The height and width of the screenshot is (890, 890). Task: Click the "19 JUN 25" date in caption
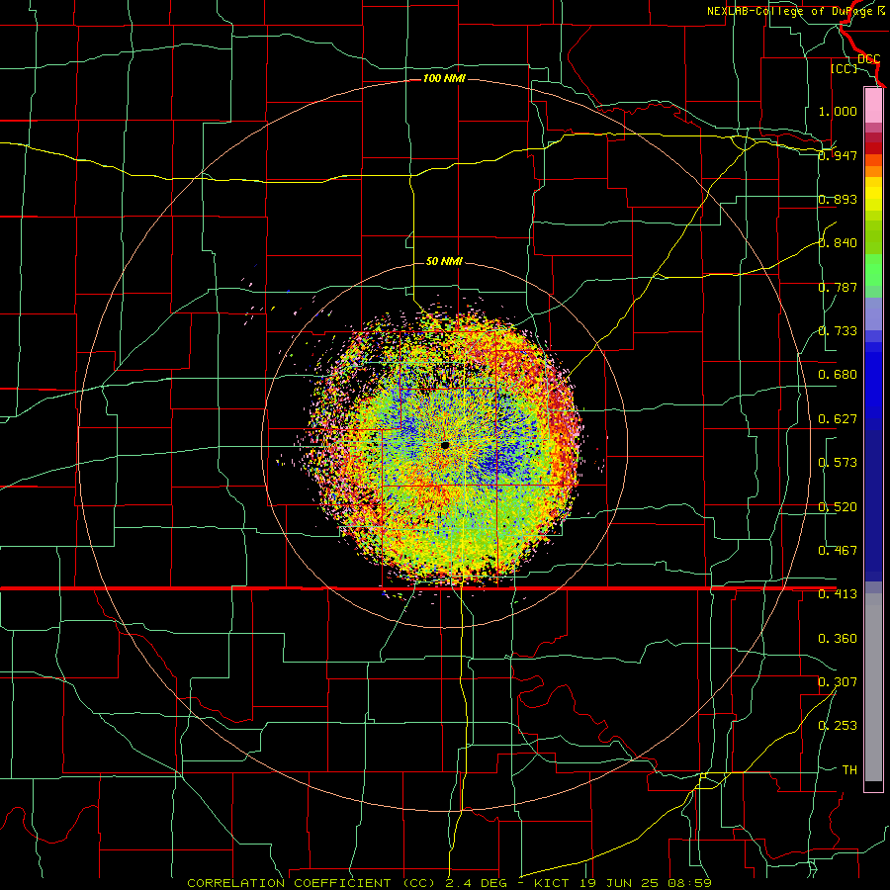coord(619,883)
